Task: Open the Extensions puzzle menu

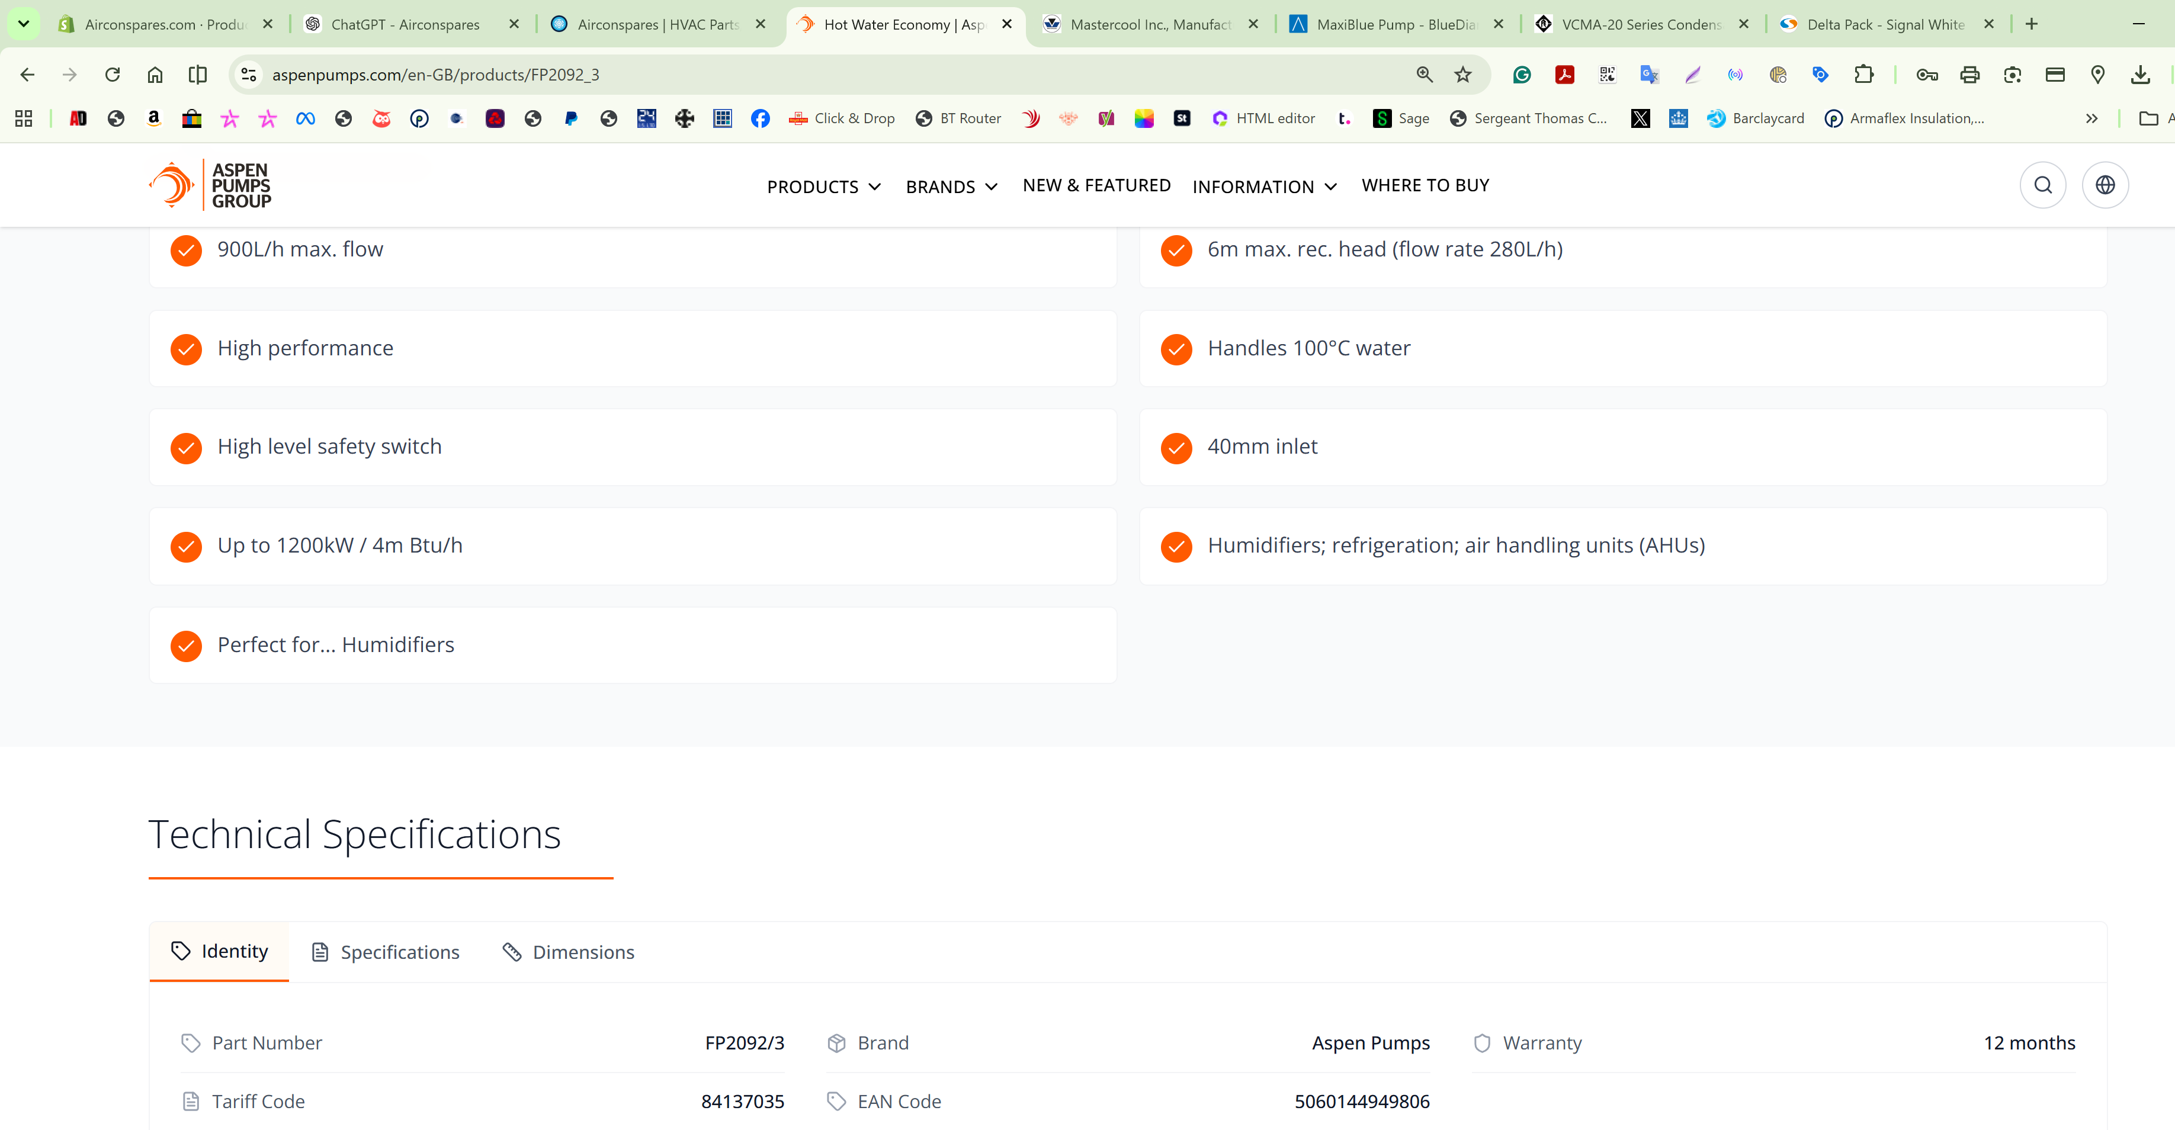Action: [x=1863, y=75]
